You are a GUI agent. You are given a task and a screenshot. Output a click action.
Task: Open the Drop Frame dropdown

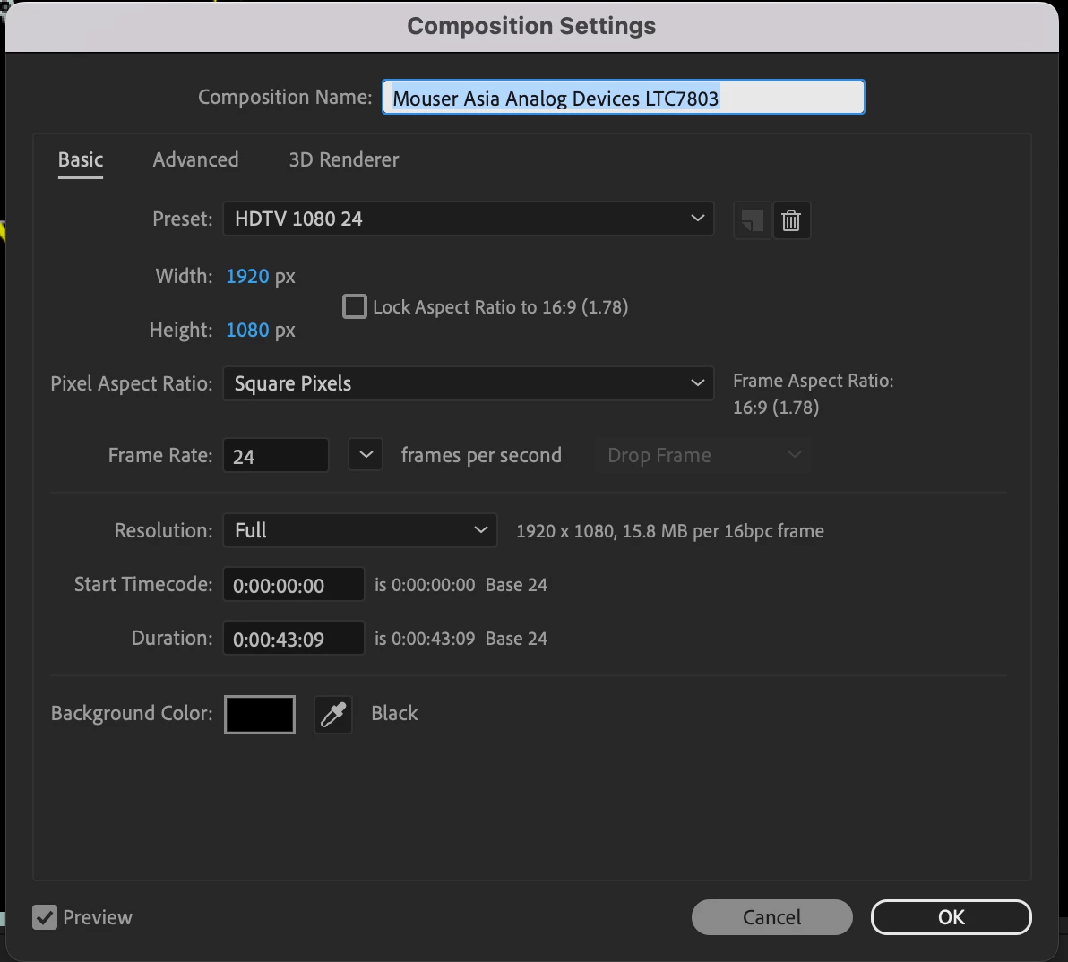pyautogui.click(x=703, y=455)
